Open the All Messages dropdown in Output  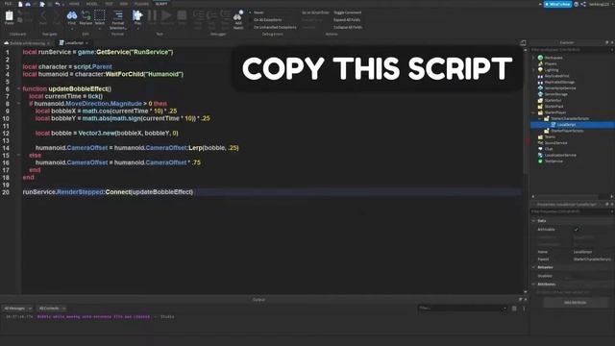pos(17,309)
